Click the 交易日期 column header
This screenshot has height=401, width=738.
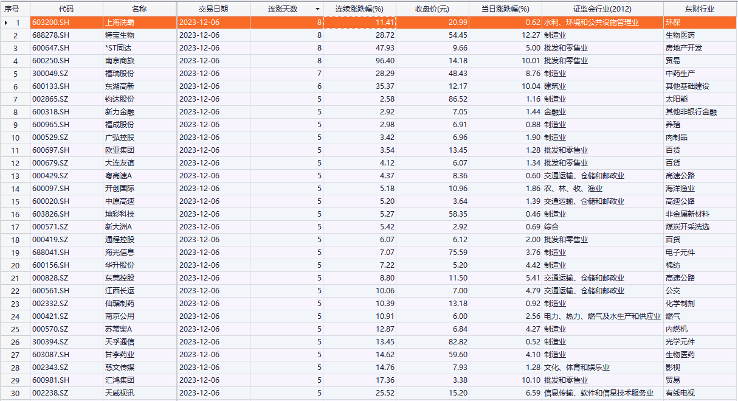pyautogui.click(x=213, y=9)
